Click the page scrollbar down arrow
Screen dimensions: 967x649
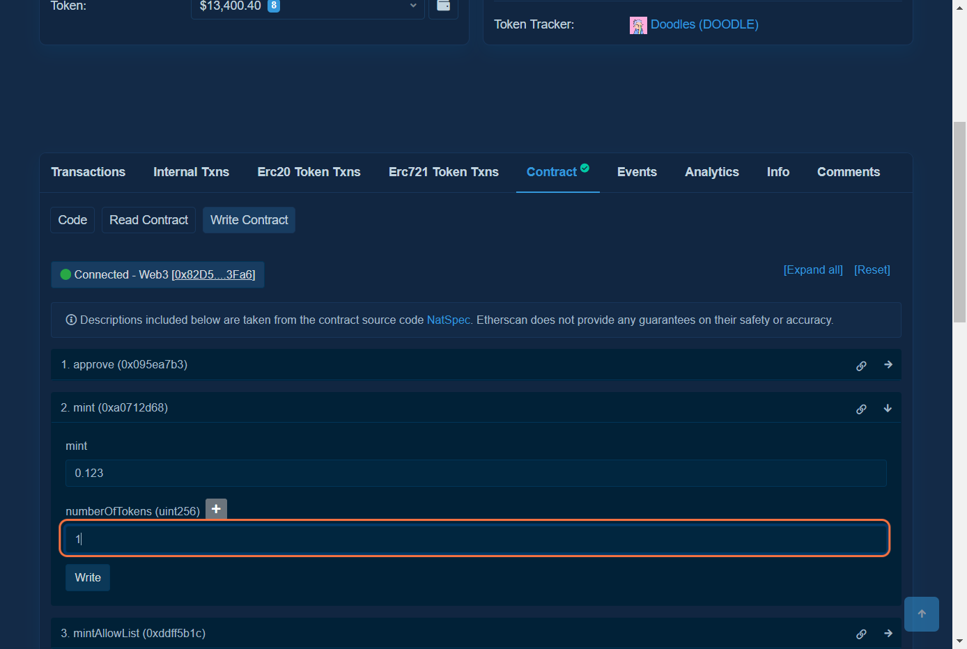[960, 641]
